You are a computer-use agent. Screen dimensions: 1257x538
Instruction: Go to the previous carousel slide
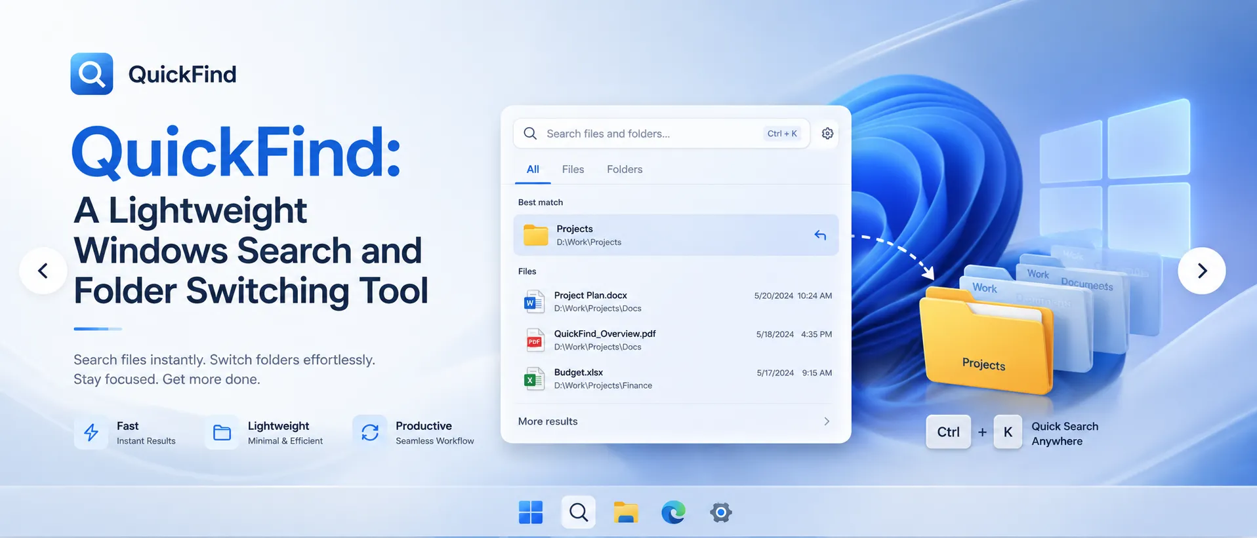[x=43, y=271]
